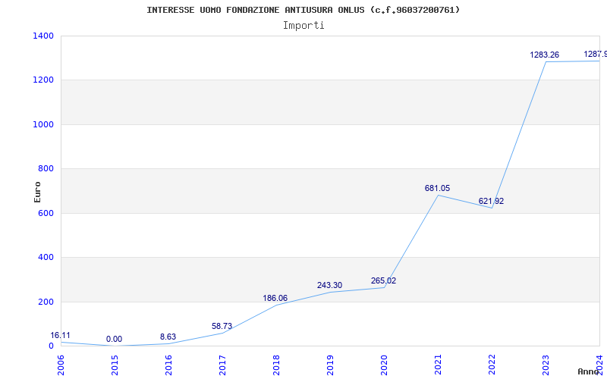Select the 681.05 data point label
This screenshot has height=379, width=607.
[437, 188]
